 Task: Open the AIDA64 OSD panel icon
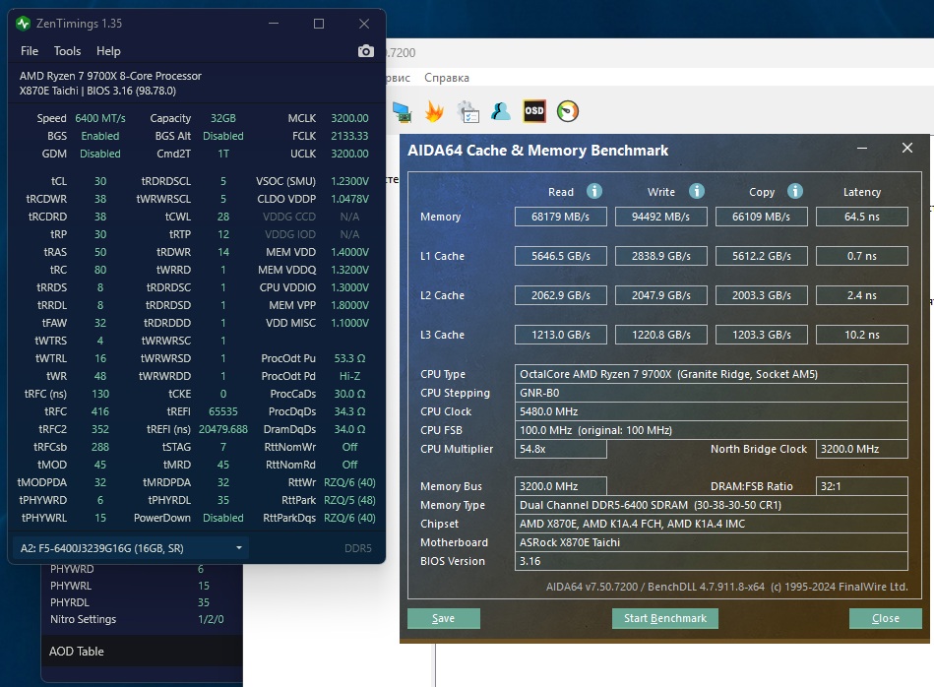(x=534, y=111)
